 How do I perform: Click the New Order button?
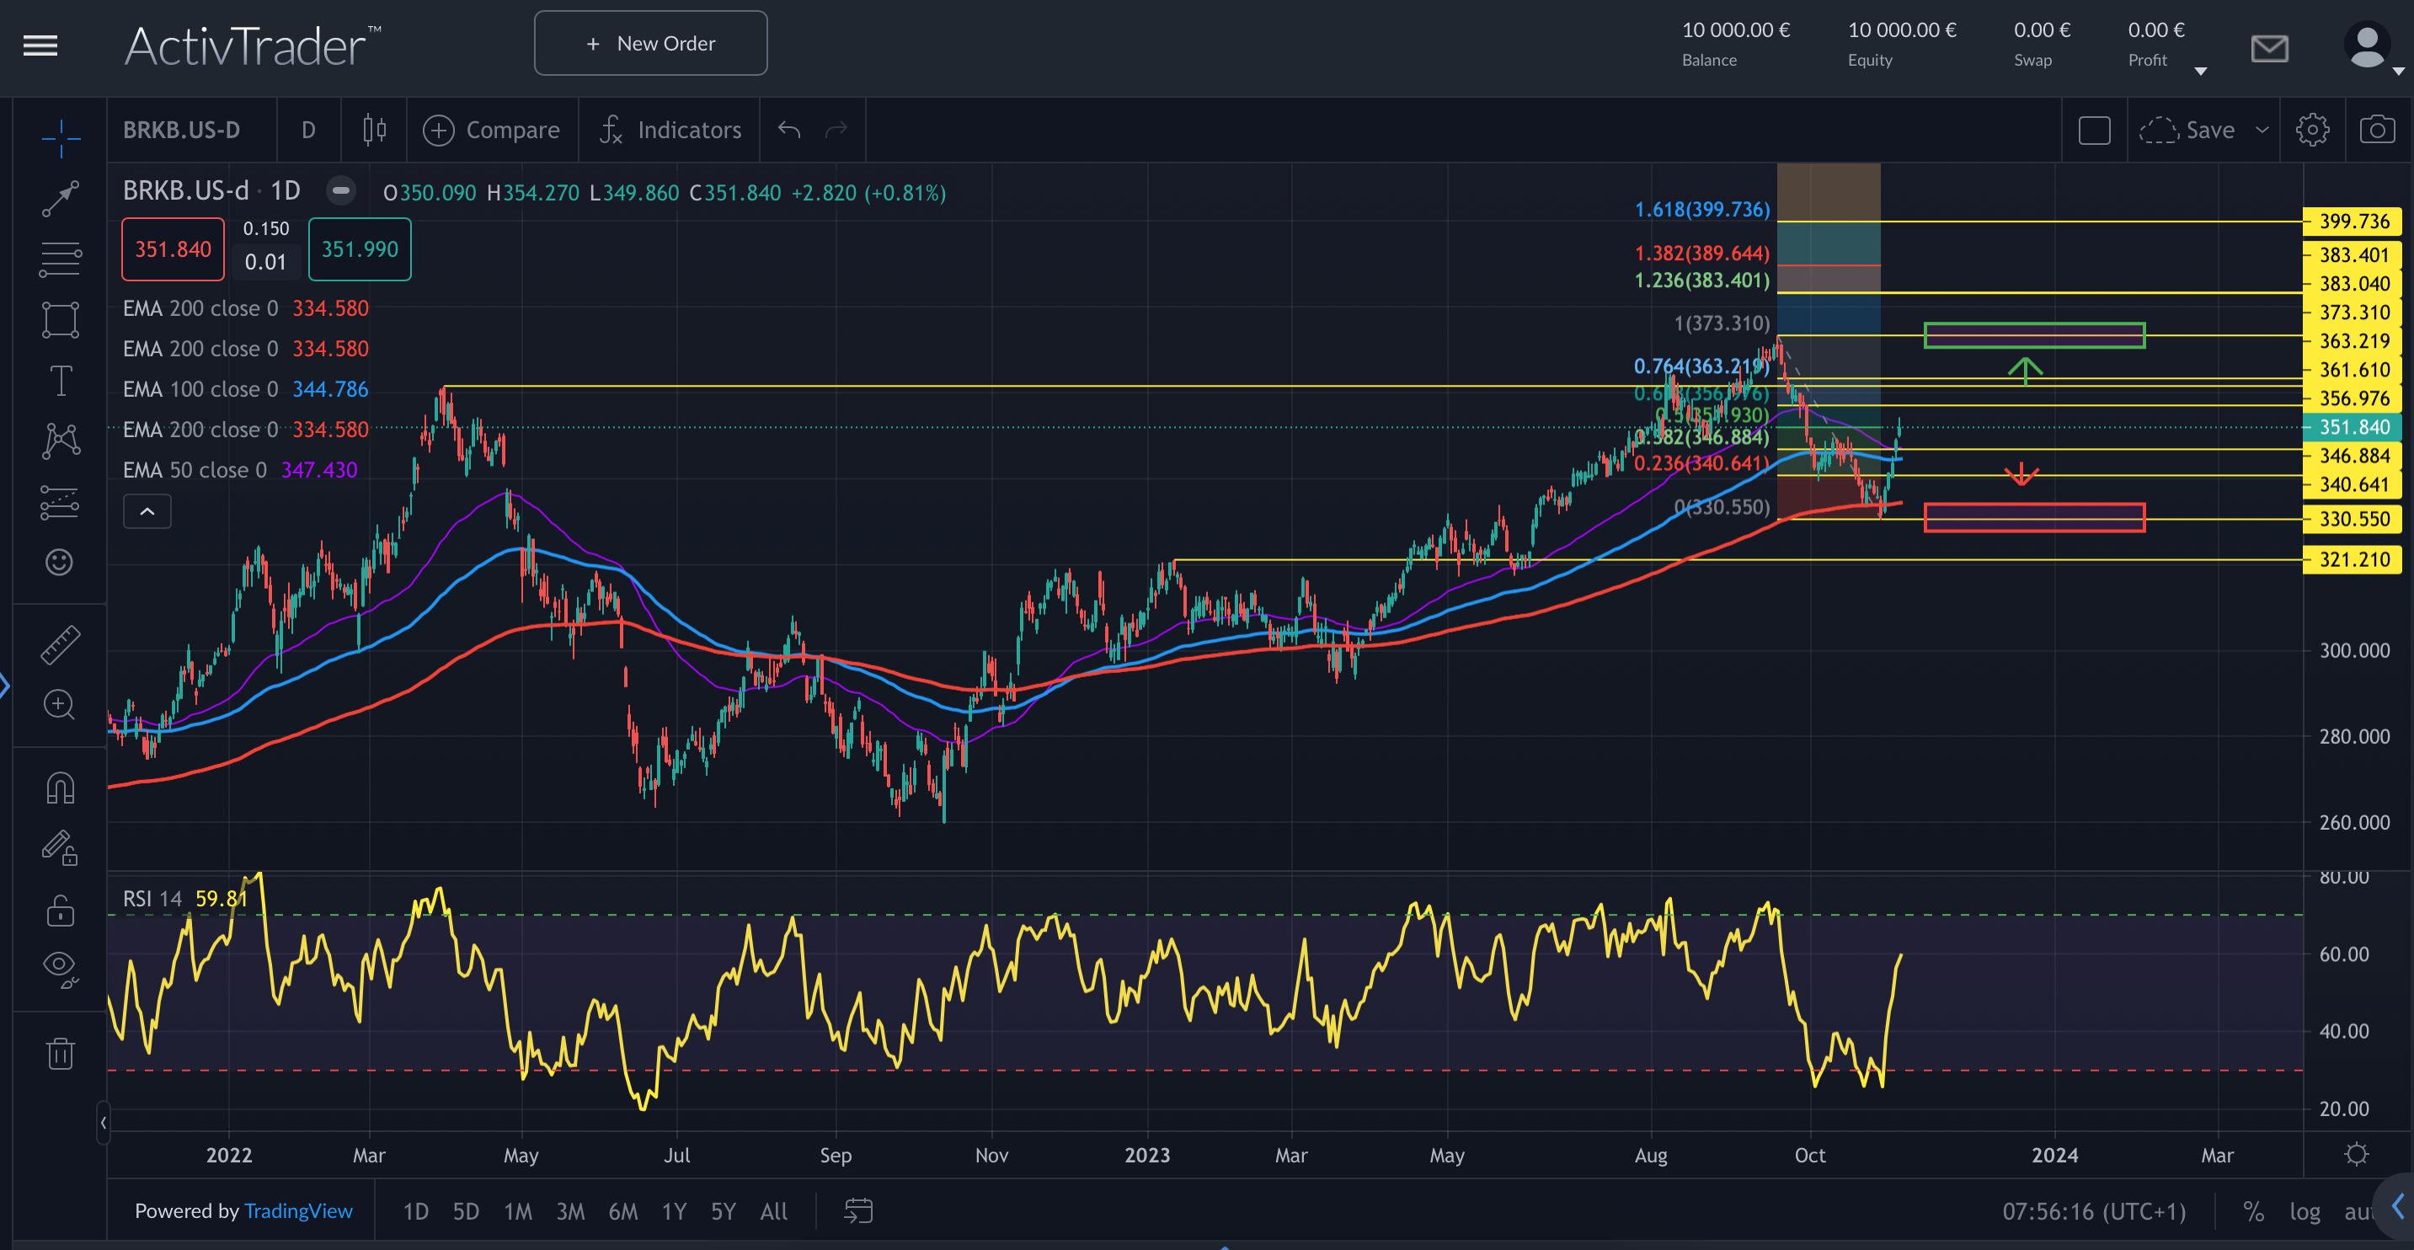(x=650, y=43)
